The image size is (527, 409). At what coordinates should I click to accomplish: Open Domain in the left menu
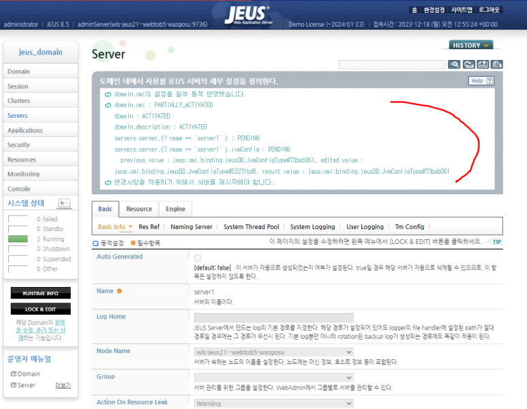41,72
